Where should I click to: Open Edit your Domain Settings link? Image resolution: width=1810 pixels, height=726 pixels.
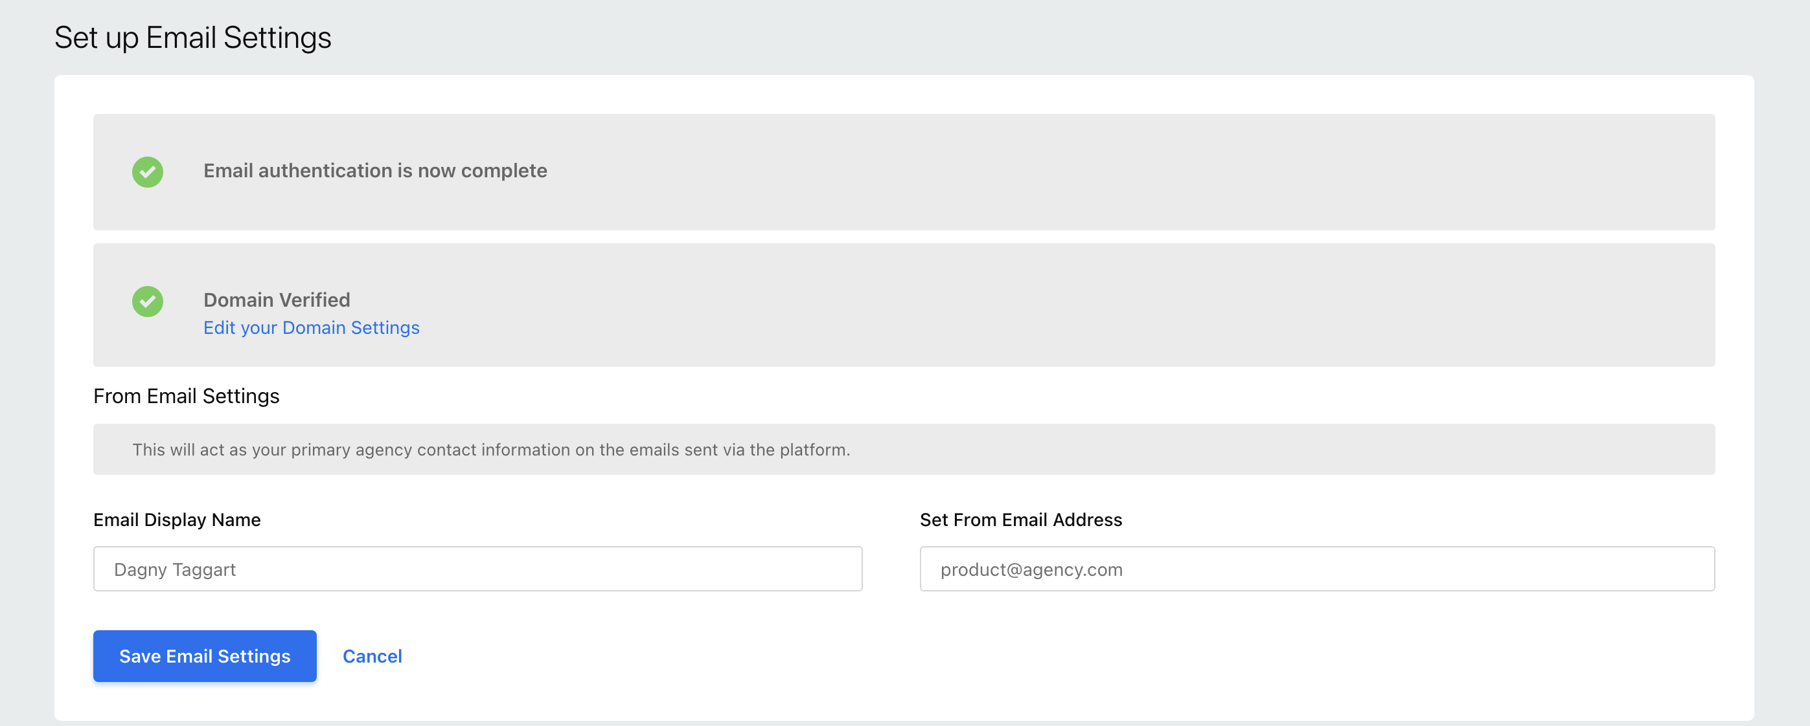tap(311, 328)
